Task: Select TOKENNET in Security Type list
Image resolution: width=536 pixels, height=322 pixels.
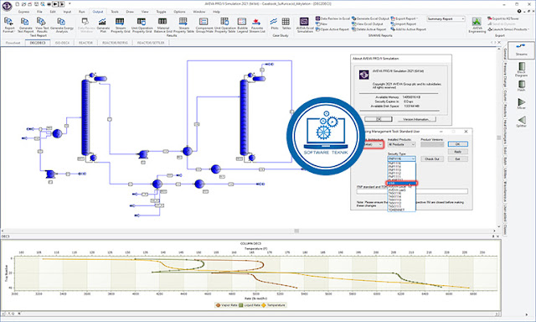Action: (402, 210)
